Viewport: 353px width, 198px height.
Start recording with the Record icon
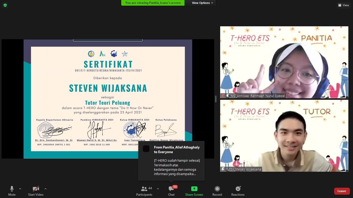tap(217, 191)
